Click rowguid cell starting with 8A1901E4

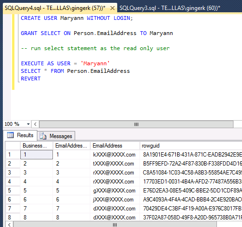point(191,155)
